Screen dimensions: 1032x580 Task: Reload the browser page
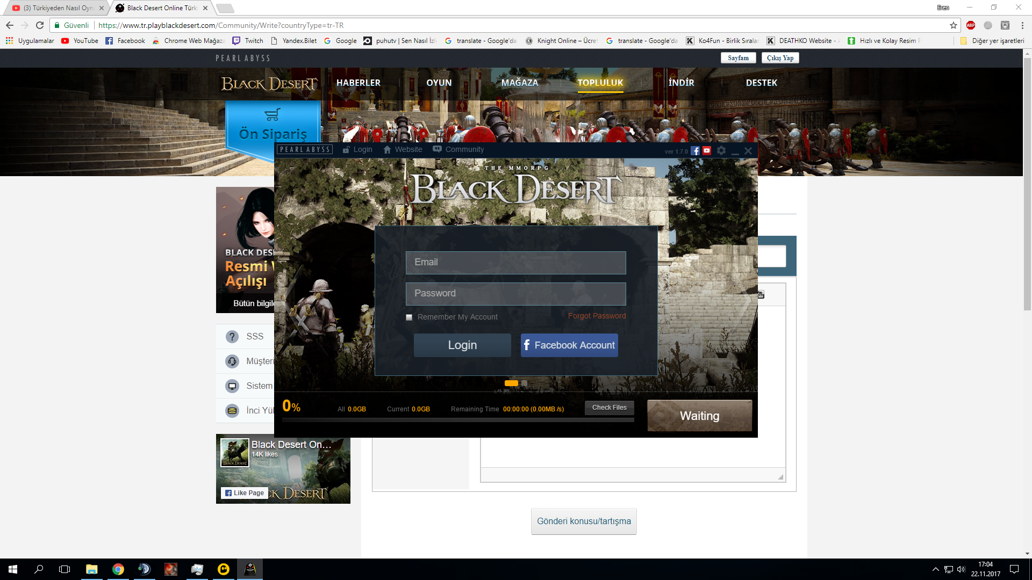(40, 25)
